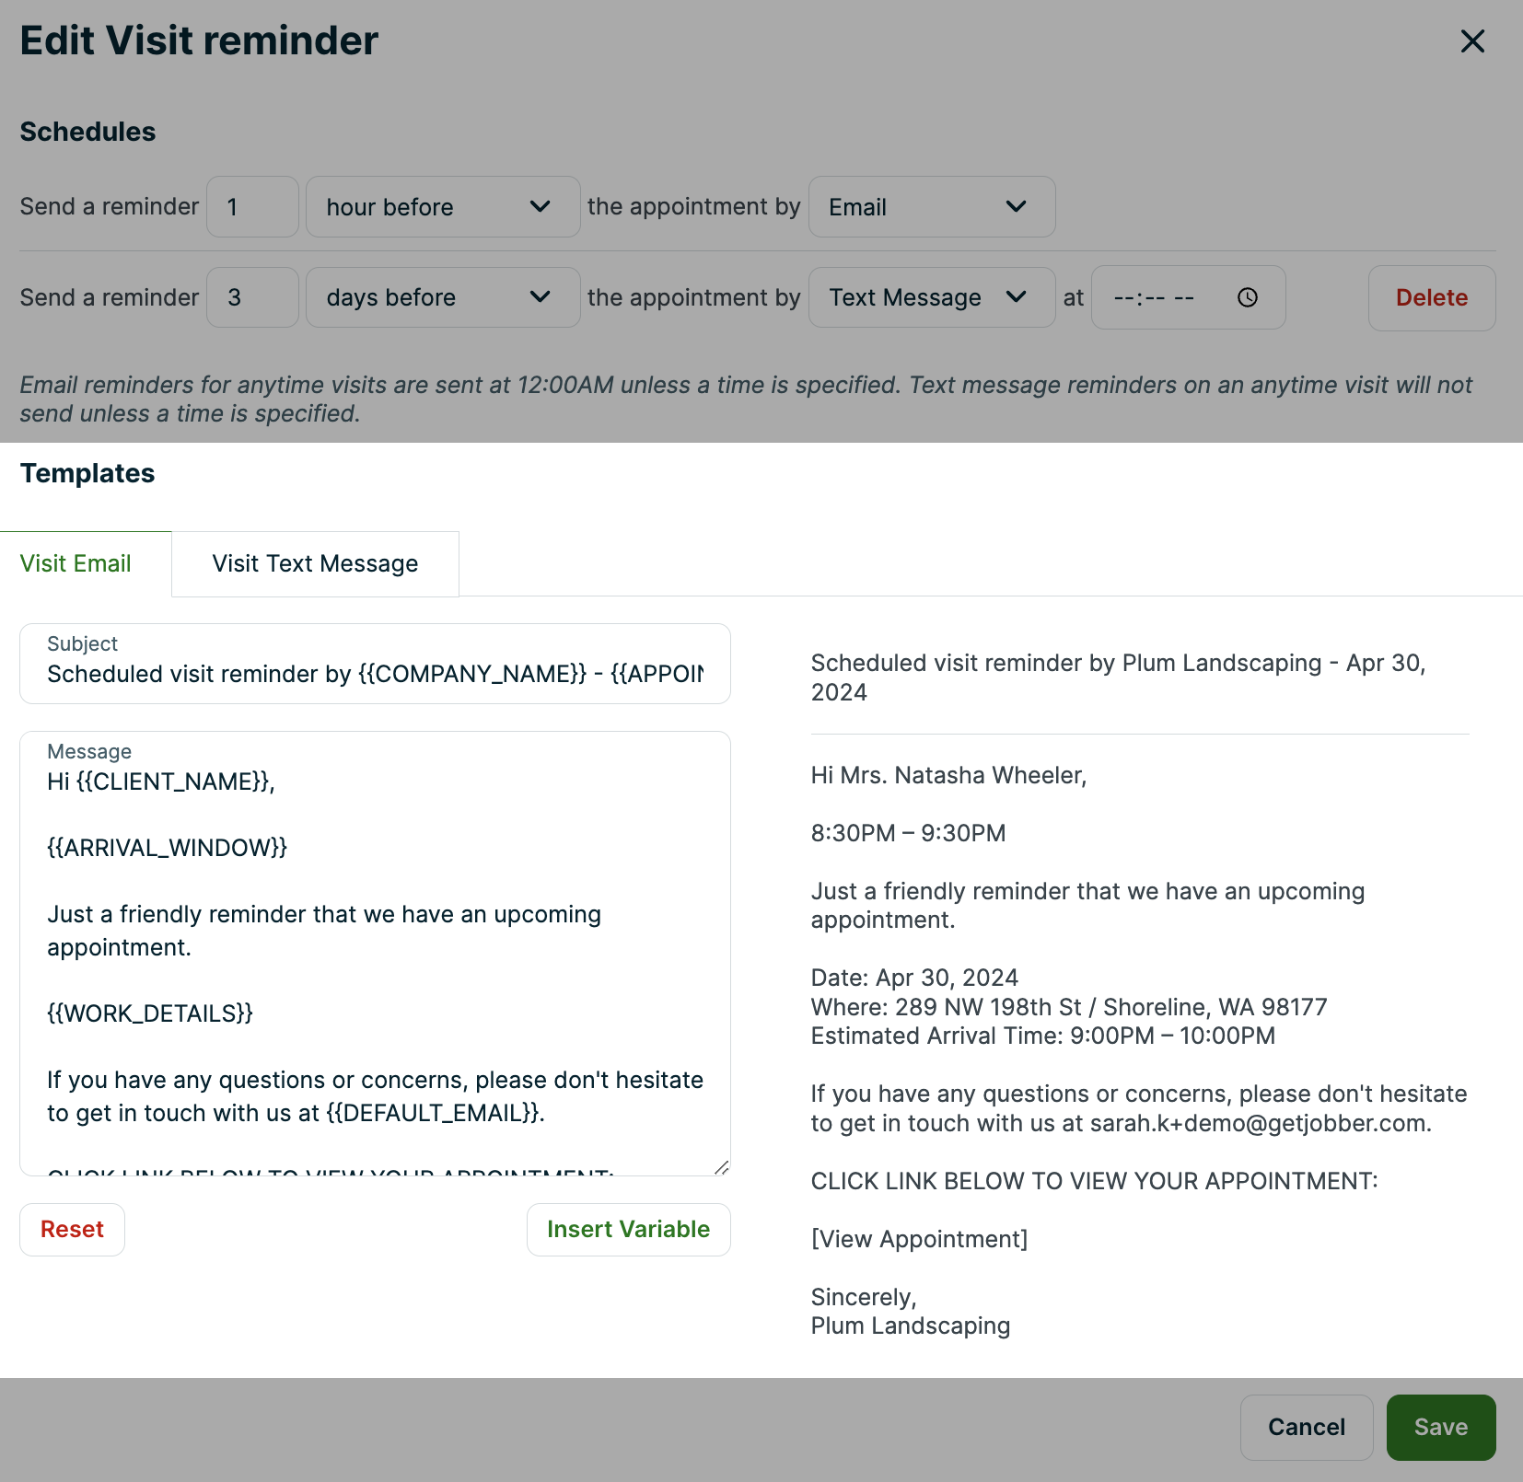Switch to the Visit Text Message tab
Screen dimensions: 1523x1482
[315, 563]
